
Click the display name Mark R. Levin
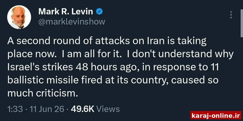[66, 12]
